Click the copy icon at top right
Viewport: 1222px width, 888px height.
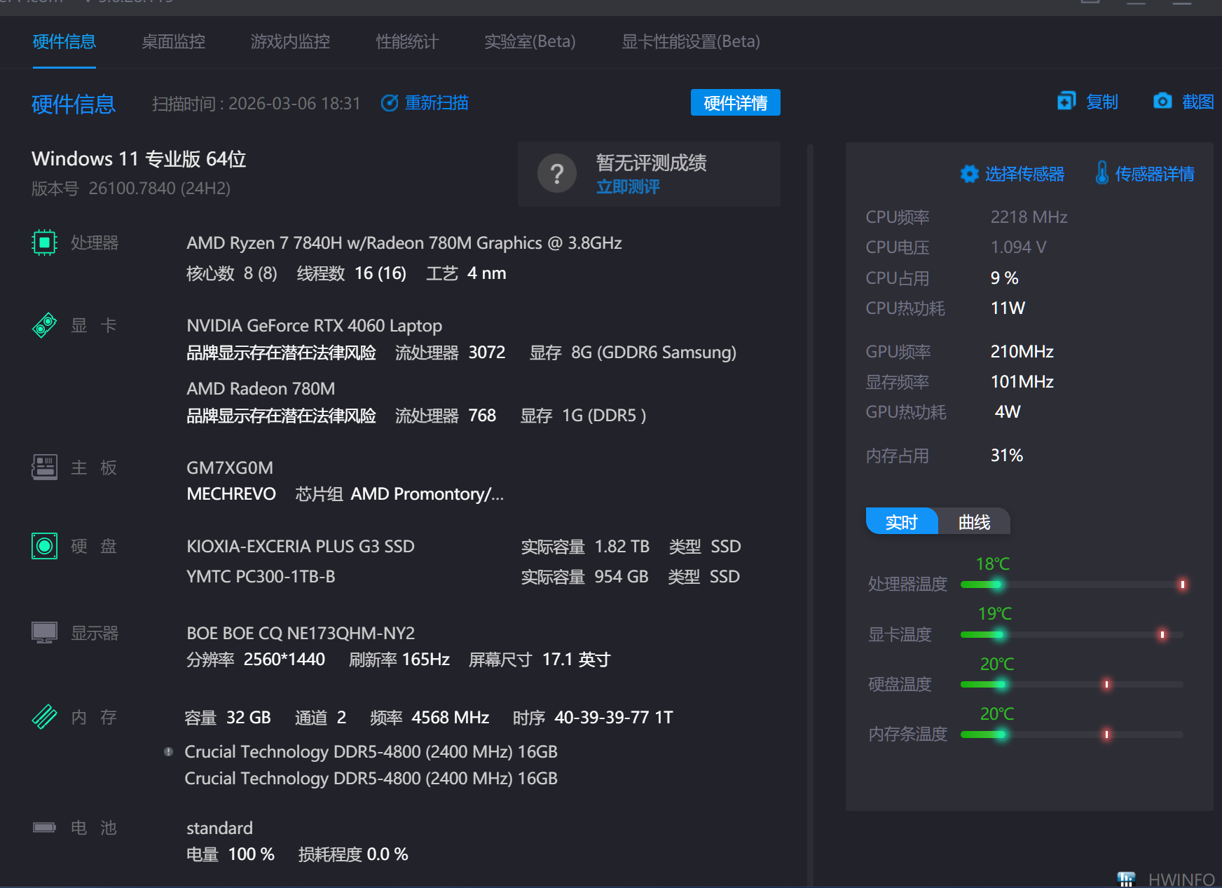[1066, 102]
